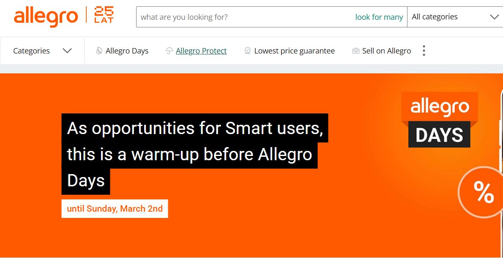Open the Smart users warm-up banner headline

point(194,154)
